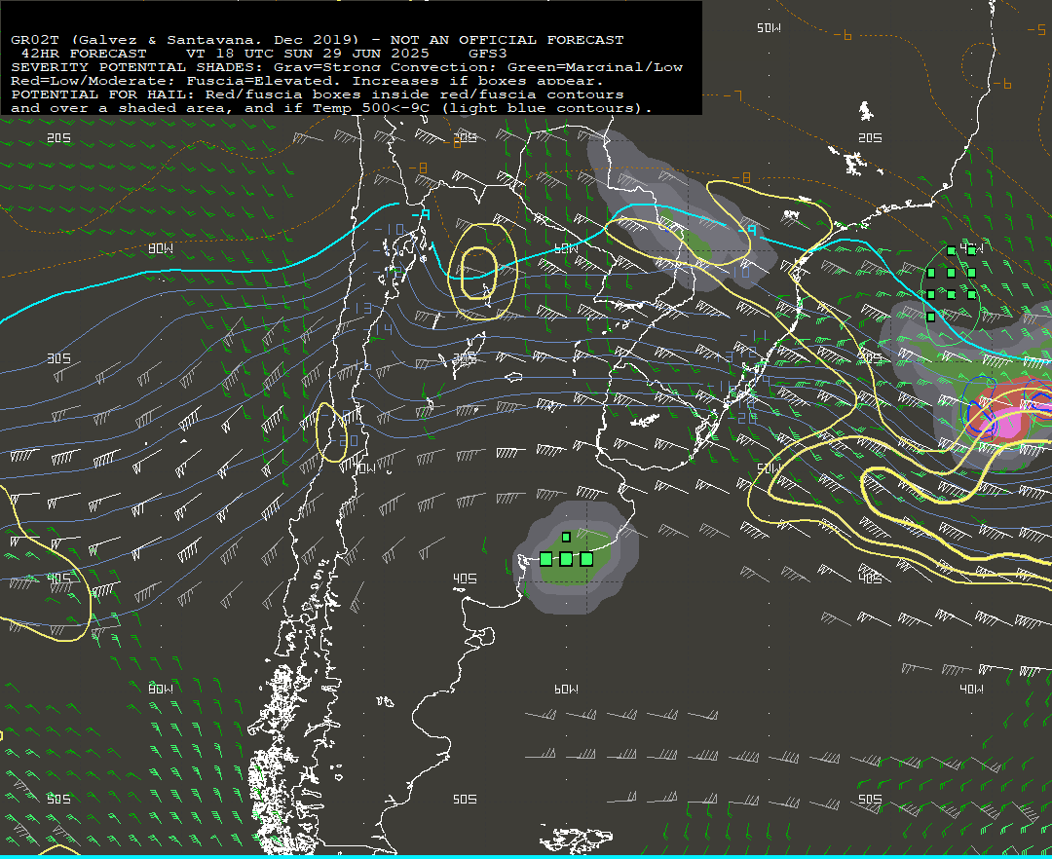Click the orange '-5' contour label

click(x=1036, y=29)
